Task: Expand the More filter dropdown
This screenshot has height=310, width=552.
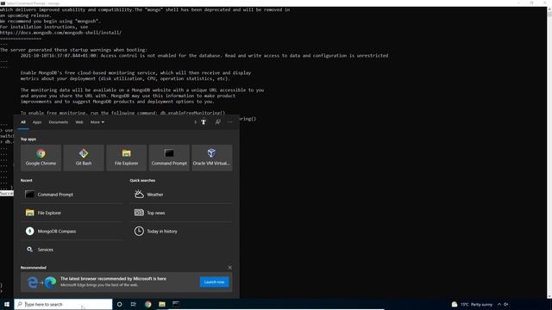Action: [x=97, y=122]
